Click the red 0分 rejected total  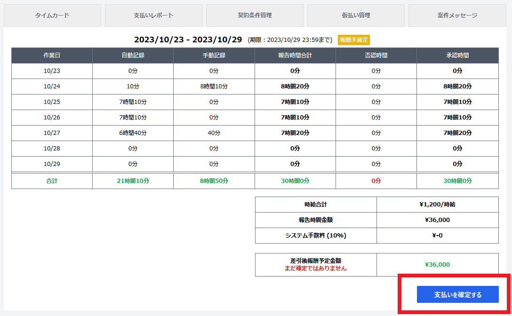[376, 181]
